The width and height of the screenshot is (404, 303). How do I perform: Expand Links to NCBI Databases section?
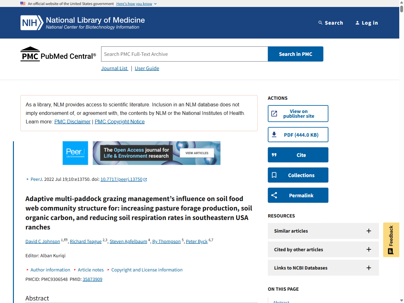pos(368,268)
